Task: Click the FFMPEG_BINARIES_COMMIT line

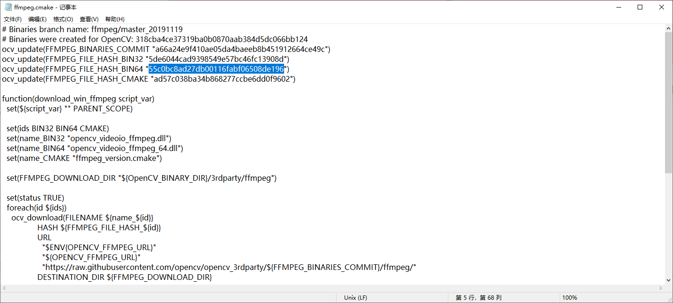Action: [166, 49]
